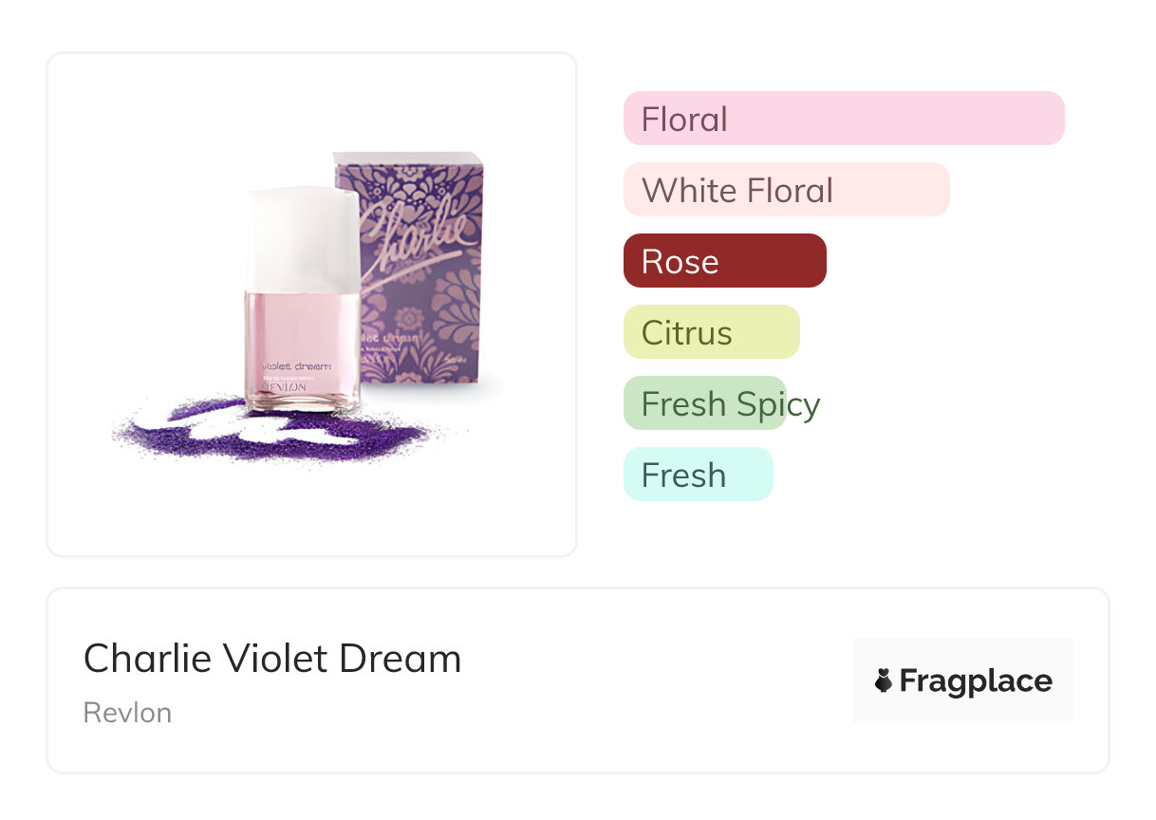Click the violet dream label on bottle
Image resolution: width=1156 pixels, height=820 pixels.
(x=295, y=366)
